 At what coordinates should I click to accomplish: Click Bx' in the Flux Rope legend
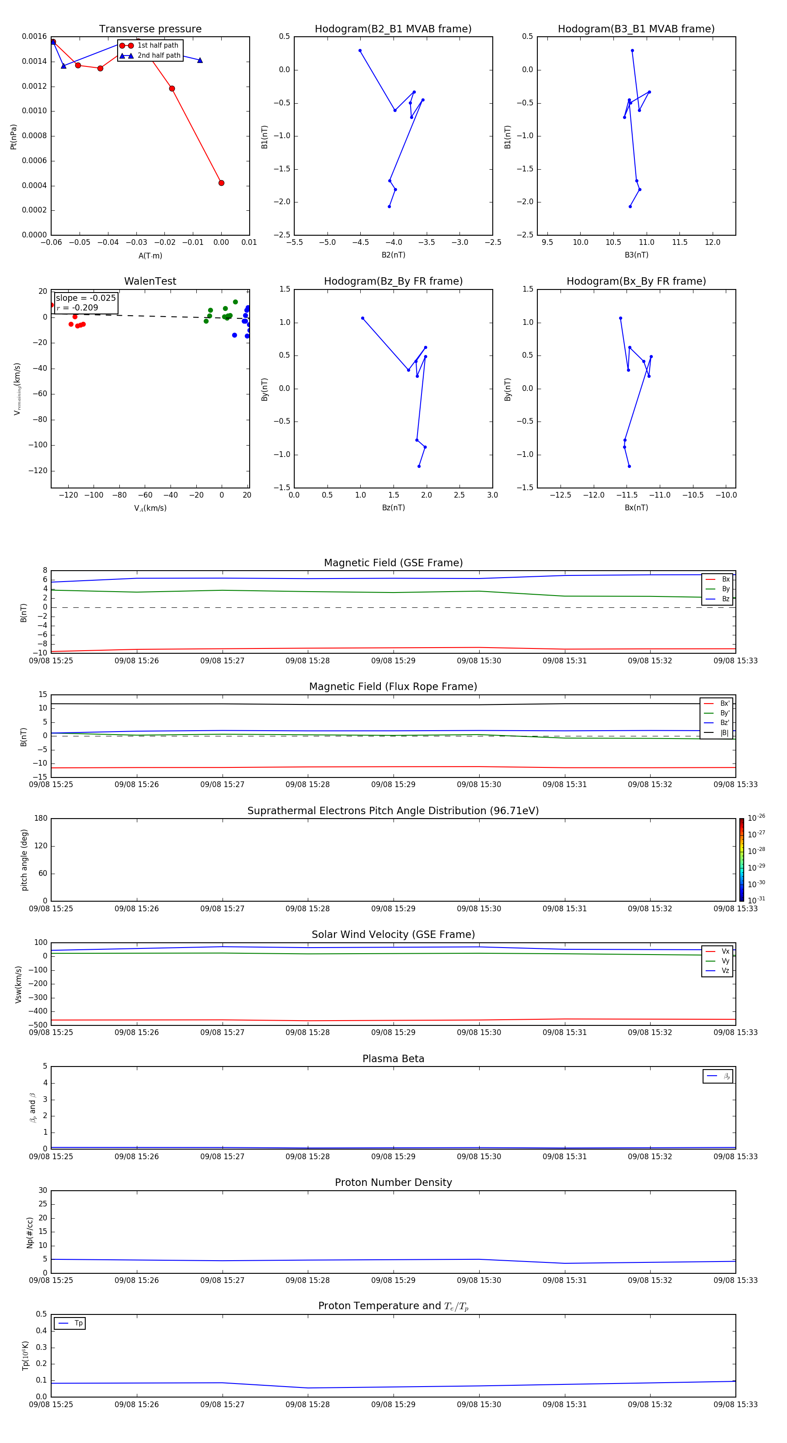717,704
